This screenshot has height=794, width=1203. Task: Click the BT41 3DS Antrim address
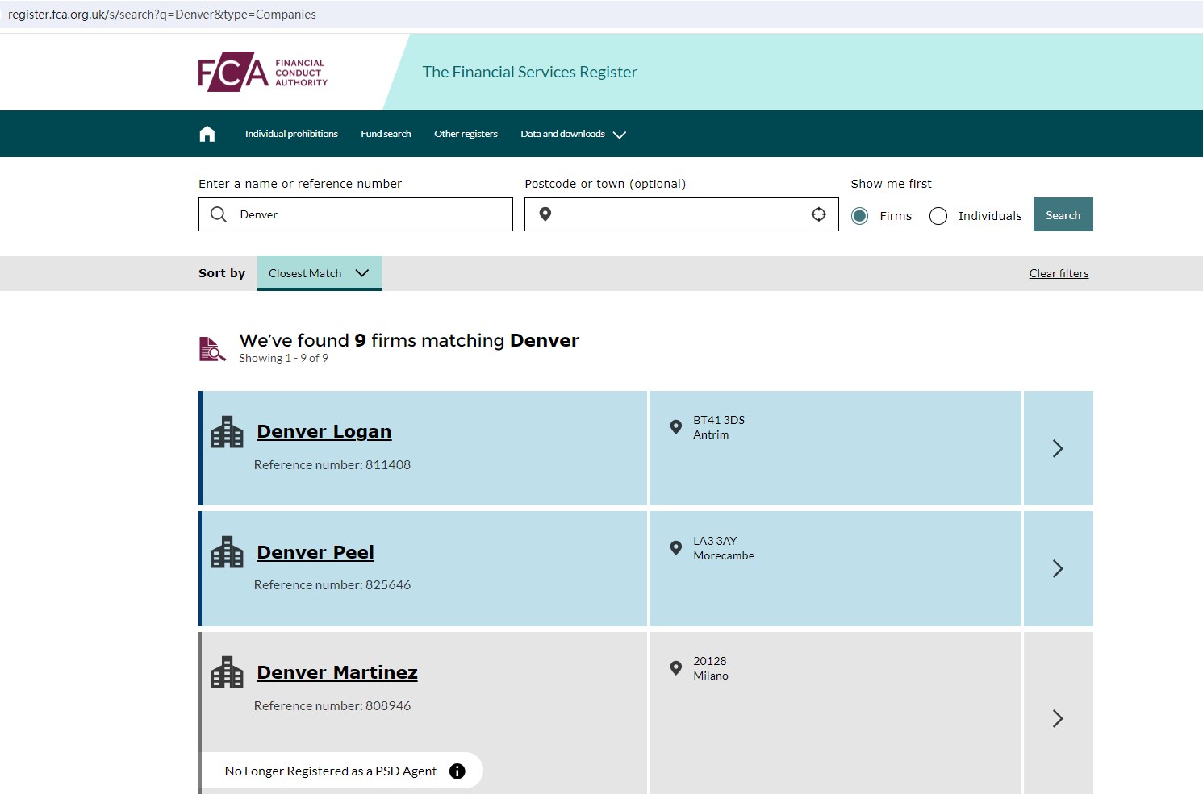[719, 427]
